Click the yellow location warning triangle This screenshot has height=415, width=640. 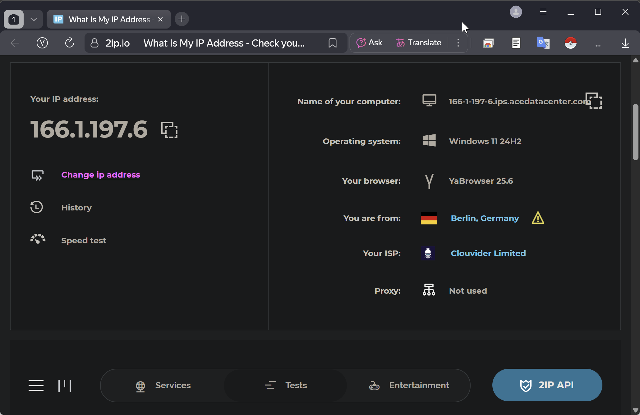pyautogui.click(x=538, y=218)
